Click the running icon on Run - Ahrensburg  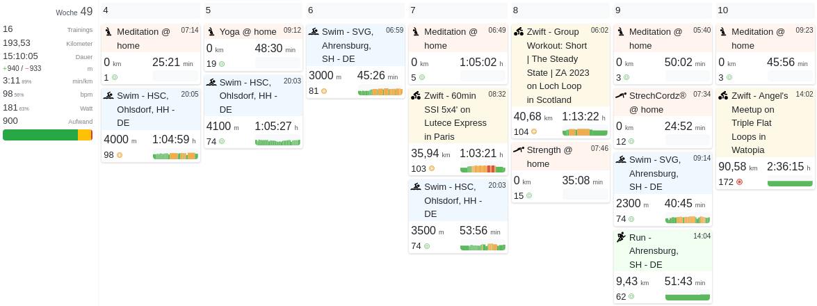621,238
